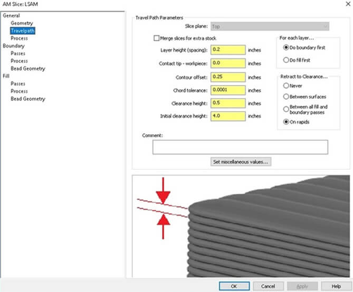Open the Slice plane dropdown
Screen dimensions: 353x292
tap(269, 26)
